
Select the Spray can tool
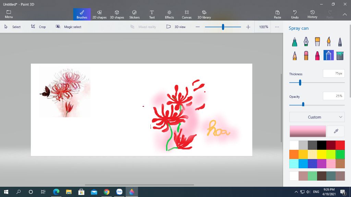(x=329, y=55)
